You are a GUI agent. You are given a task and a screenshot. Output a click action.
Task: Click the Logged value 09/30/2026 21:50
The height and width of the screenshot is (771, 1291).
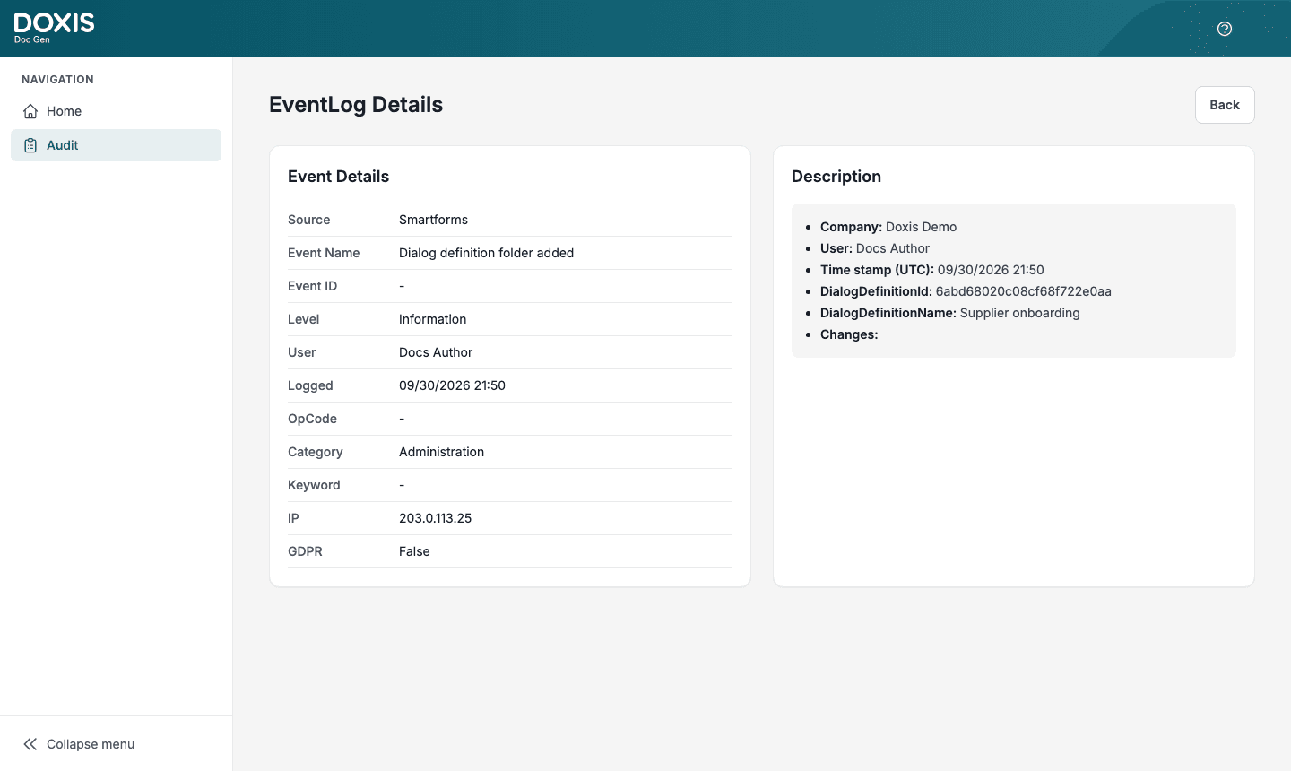(x=452, y=385)
